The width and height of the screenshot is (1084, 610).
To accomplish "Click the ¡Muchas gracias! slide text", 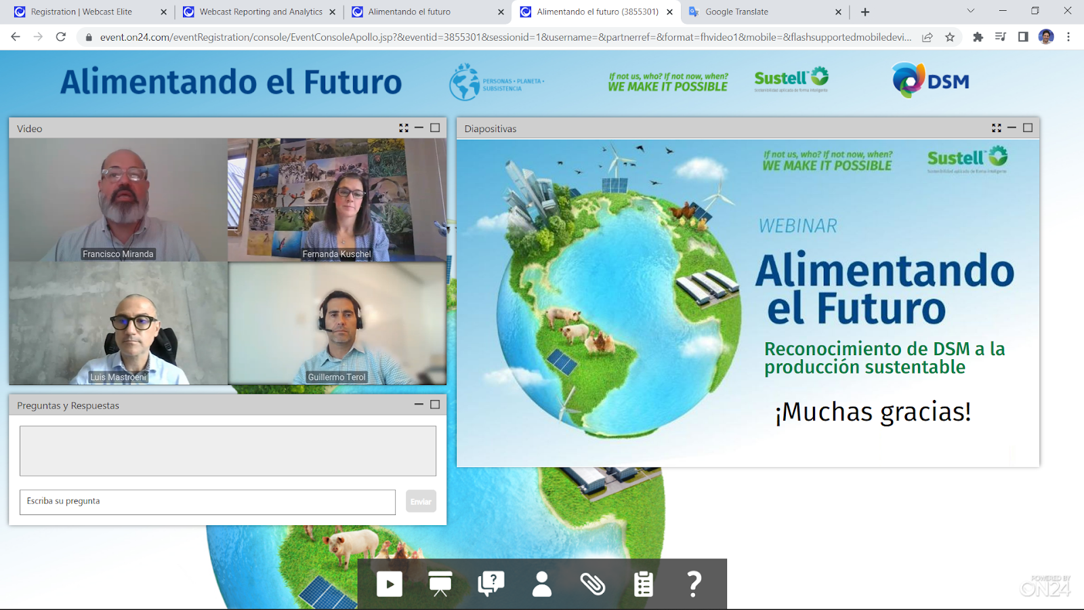I will [873, 411].
